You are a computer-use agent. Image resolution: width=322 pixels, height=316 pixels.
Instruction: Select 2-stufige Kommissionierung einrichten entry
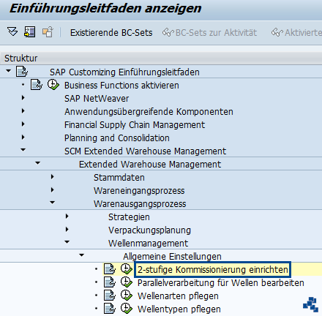[212, 270]
